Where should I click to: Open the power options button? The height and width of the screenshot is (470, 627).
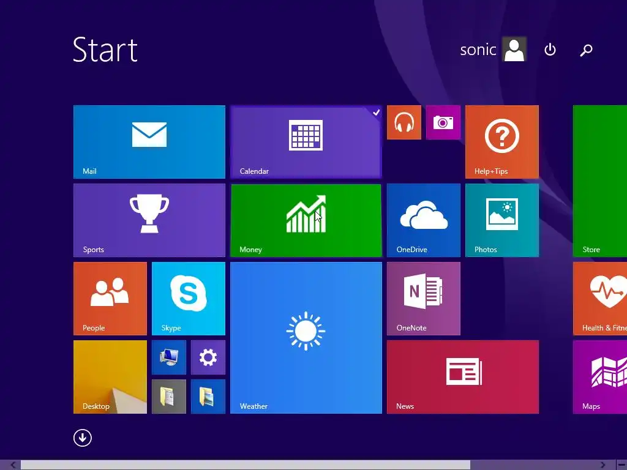point(550,50)
